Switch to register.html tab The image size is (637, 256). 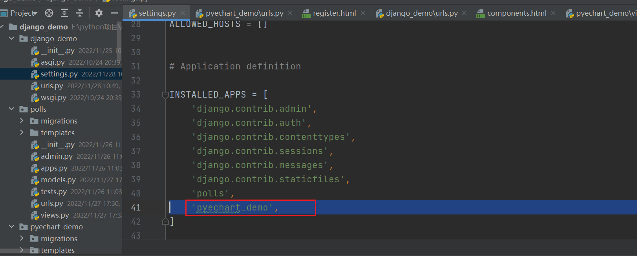334,13
